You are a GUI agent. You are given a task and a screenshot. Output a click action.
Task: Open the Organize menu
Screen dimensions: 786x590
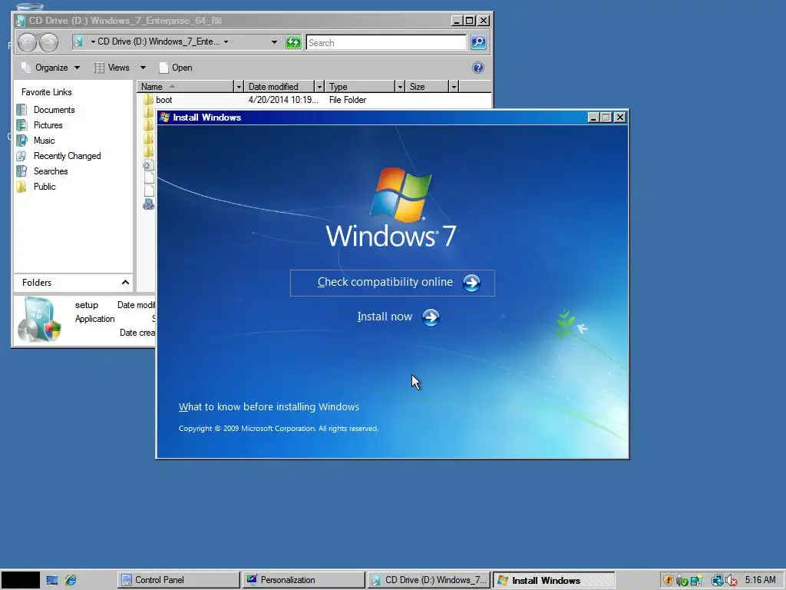click(x=50, y=68)
